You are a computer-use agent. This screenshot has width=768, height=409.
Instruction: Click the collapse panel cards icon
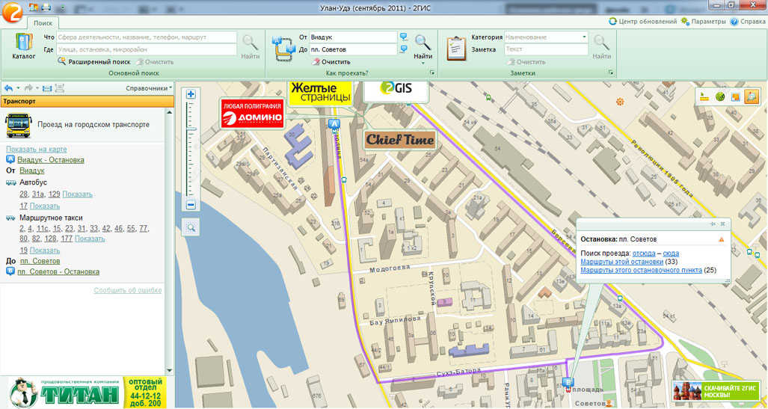(x=47, y=88)
